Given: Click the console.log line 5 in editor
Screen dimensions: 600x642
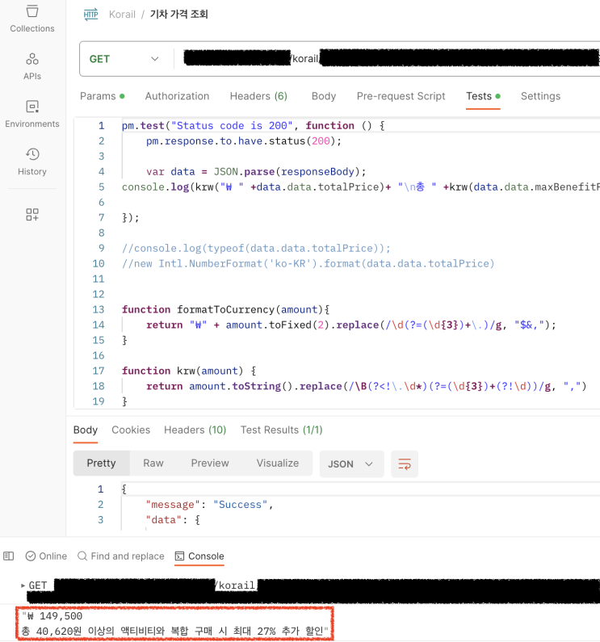Looking at the screenshot, I should [360, 187].
